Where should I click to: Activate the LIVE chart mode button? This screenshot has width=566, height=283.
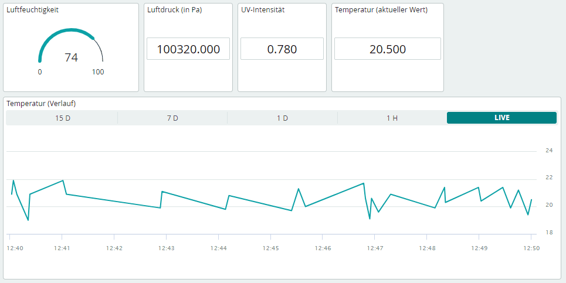pyautogui.click(x=501, y=118)
